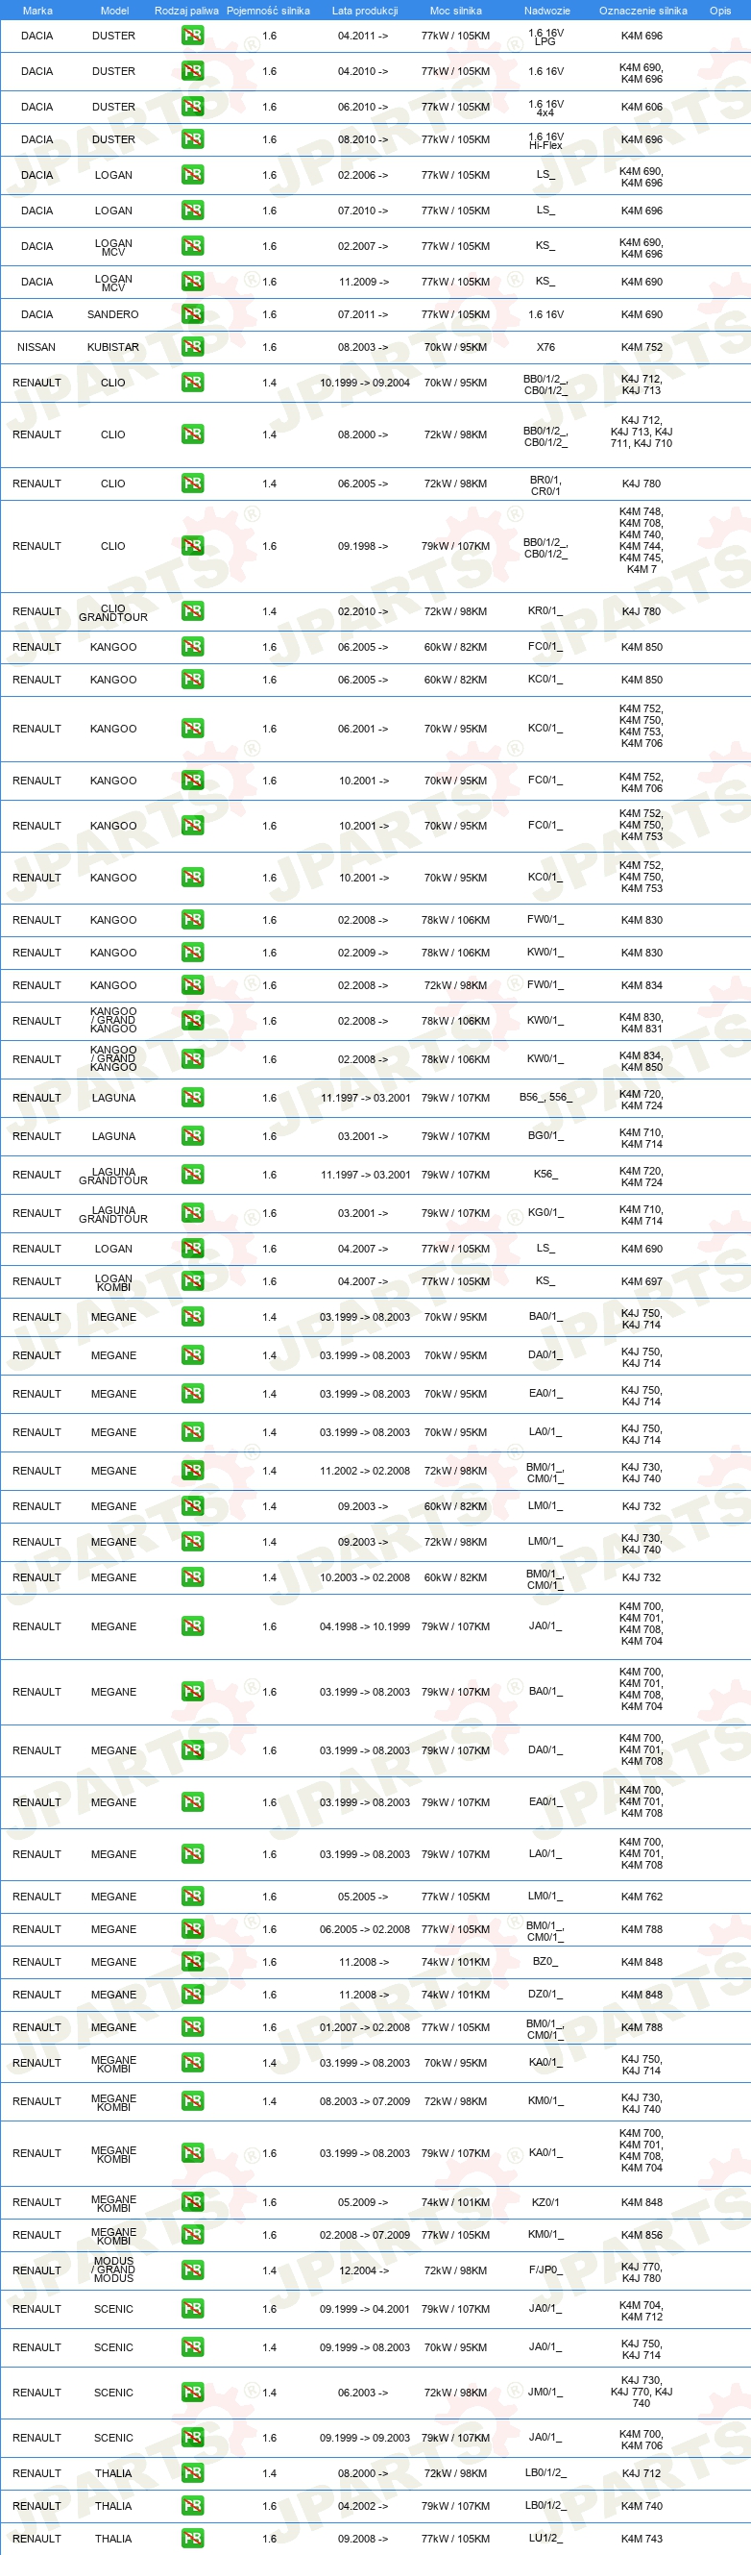Click the Model column header
The height and width of the screenshot is (2555, 751).
[x=114, y=11]
